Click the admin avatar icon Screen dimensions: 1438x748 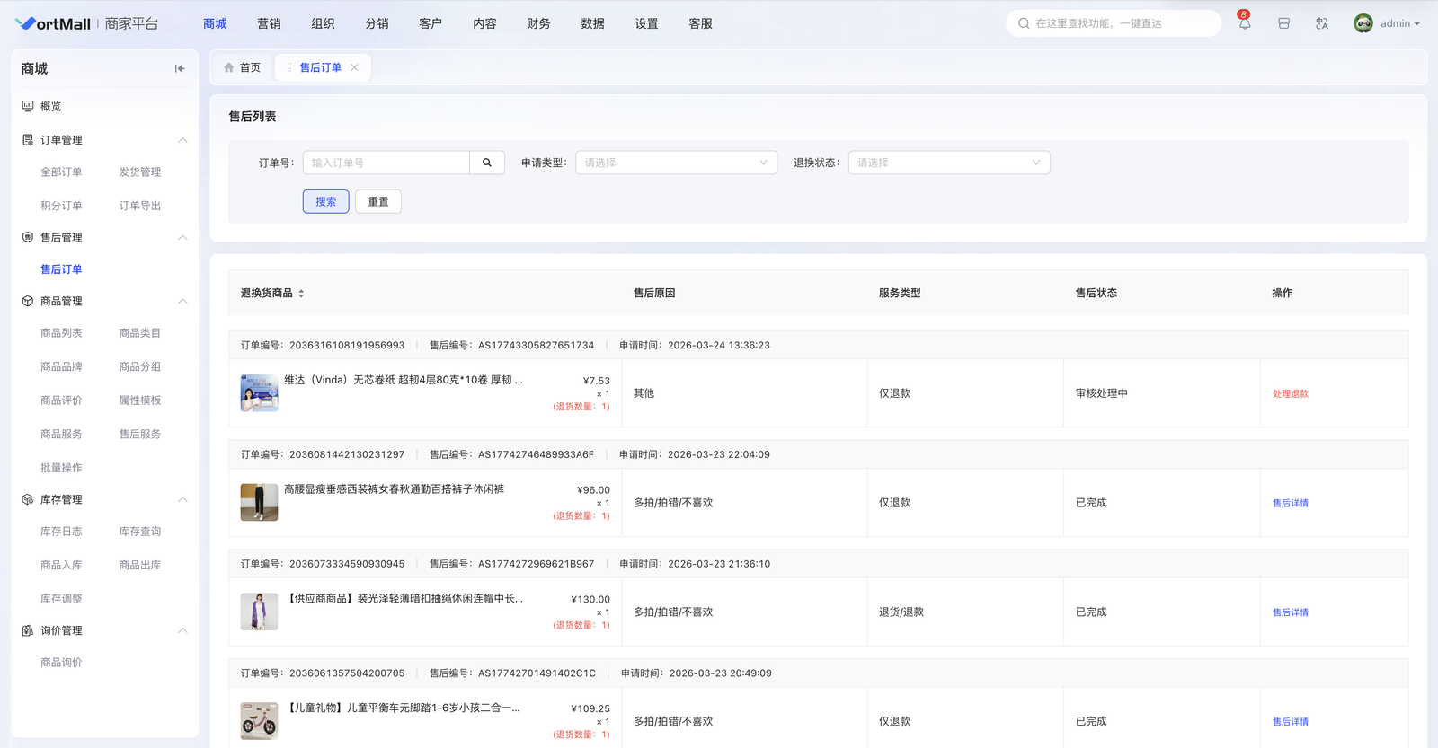coord(1363,24)
